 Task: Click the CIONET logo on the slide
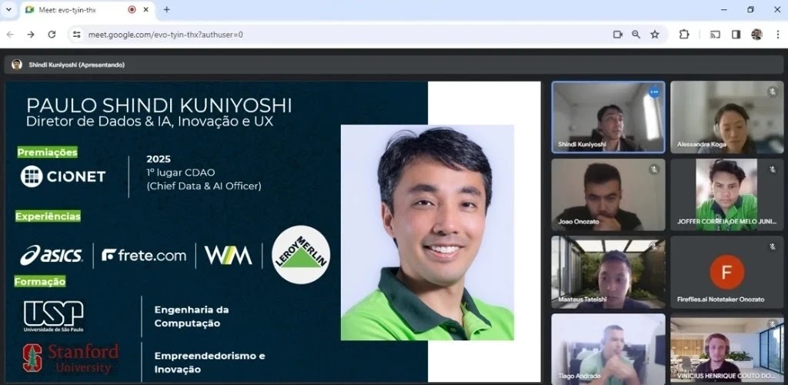(x=63, y=176)
